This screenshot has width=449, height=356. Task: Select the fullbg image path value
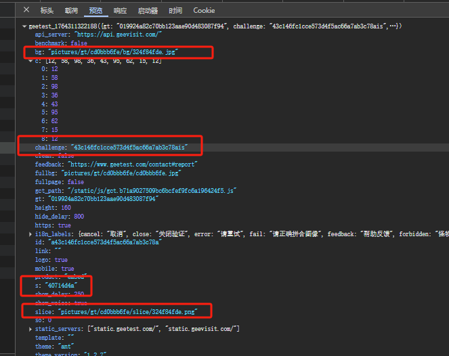coord(122,173)
